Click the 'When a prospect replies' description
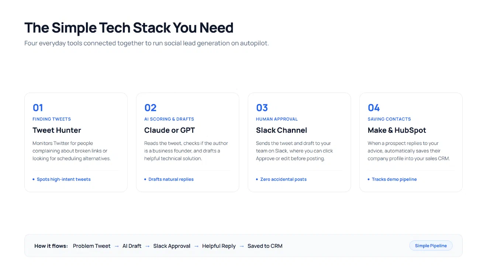 click(x=409, y=151)
